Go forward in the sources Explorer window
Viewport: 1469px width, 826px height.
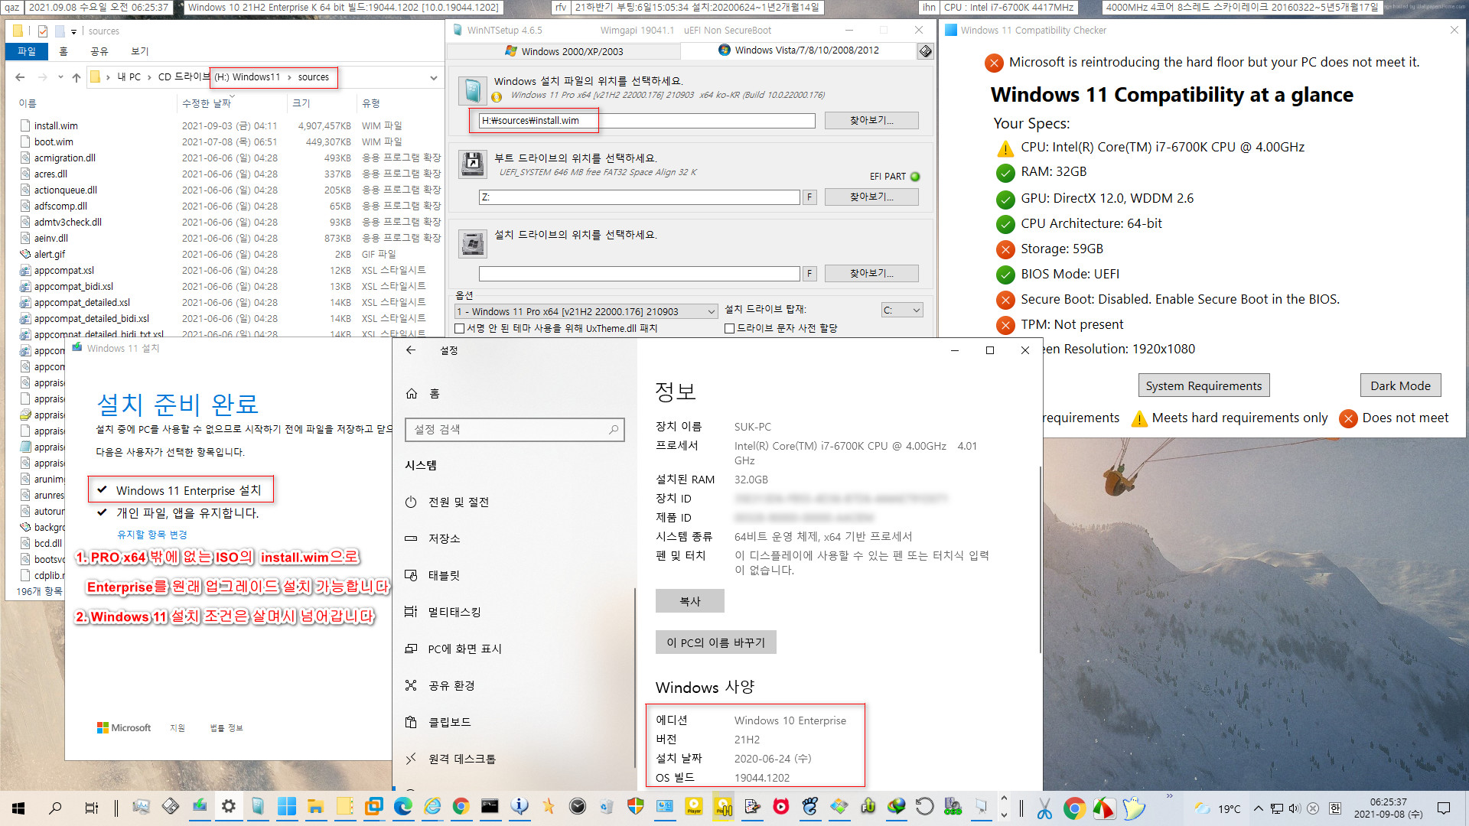(43, 77)
